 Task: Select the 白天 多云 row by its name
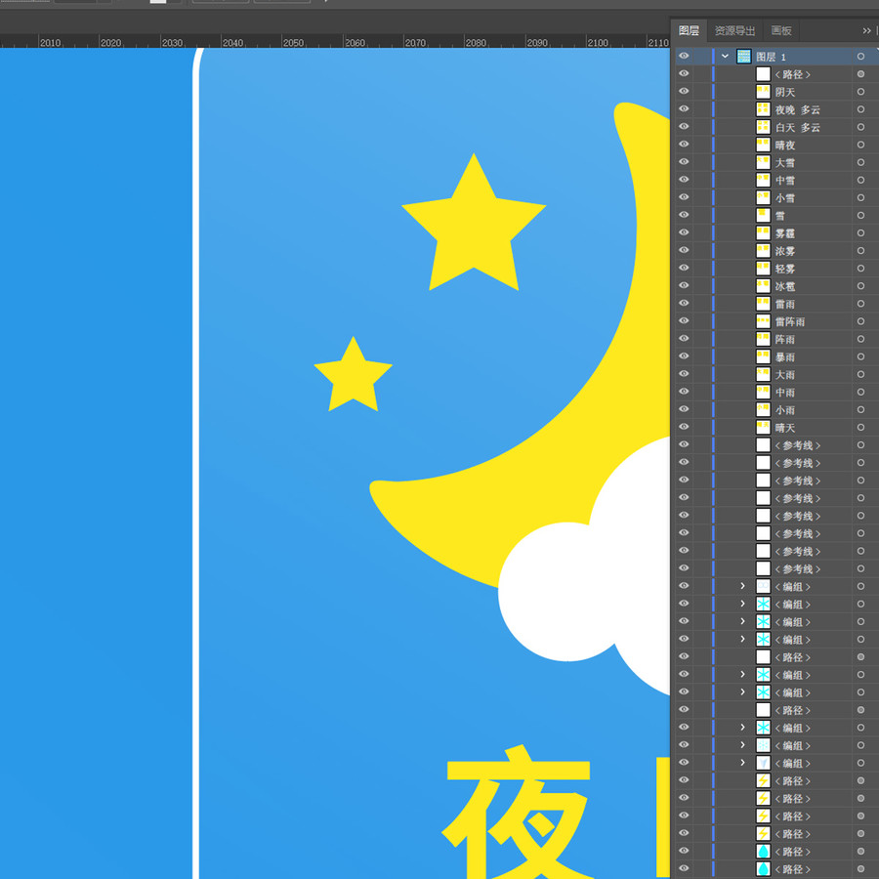(798, 127)
